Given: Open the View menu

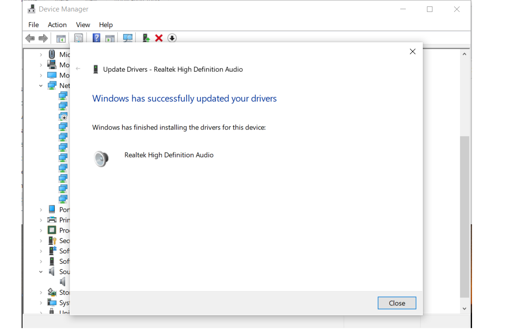Looking at the screenshot, I should (x=83, y=25).
